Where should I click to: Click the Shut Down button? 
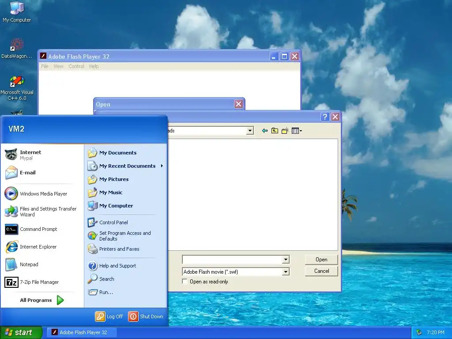[x=146, y=316]
